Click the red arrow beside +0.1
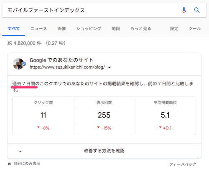 (160, 127)
